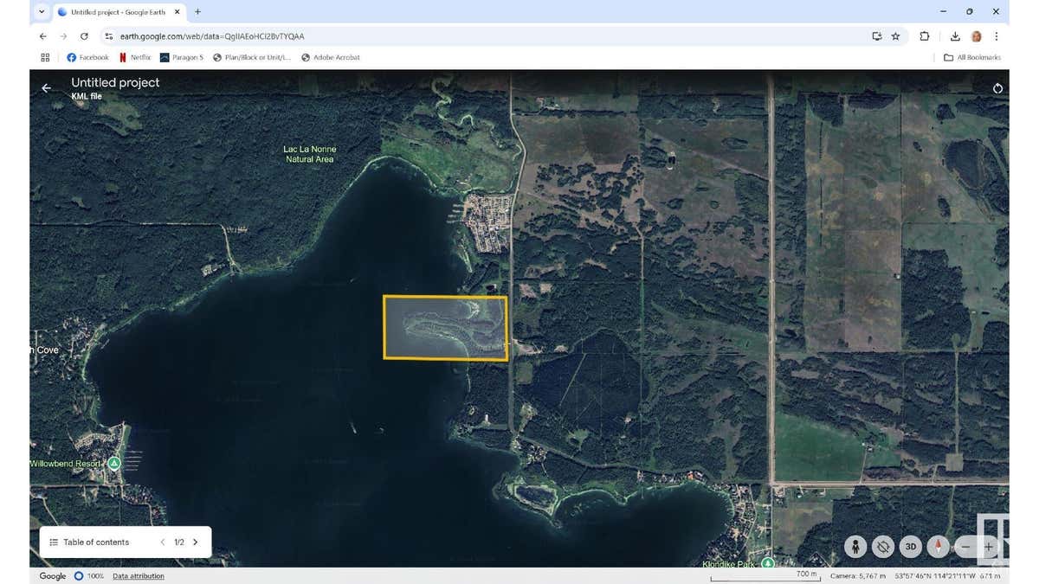The height and width of the screenshot is (584, 1039).
Task: Click the back arrow beside Untitled project
Action: click(46, 87)
